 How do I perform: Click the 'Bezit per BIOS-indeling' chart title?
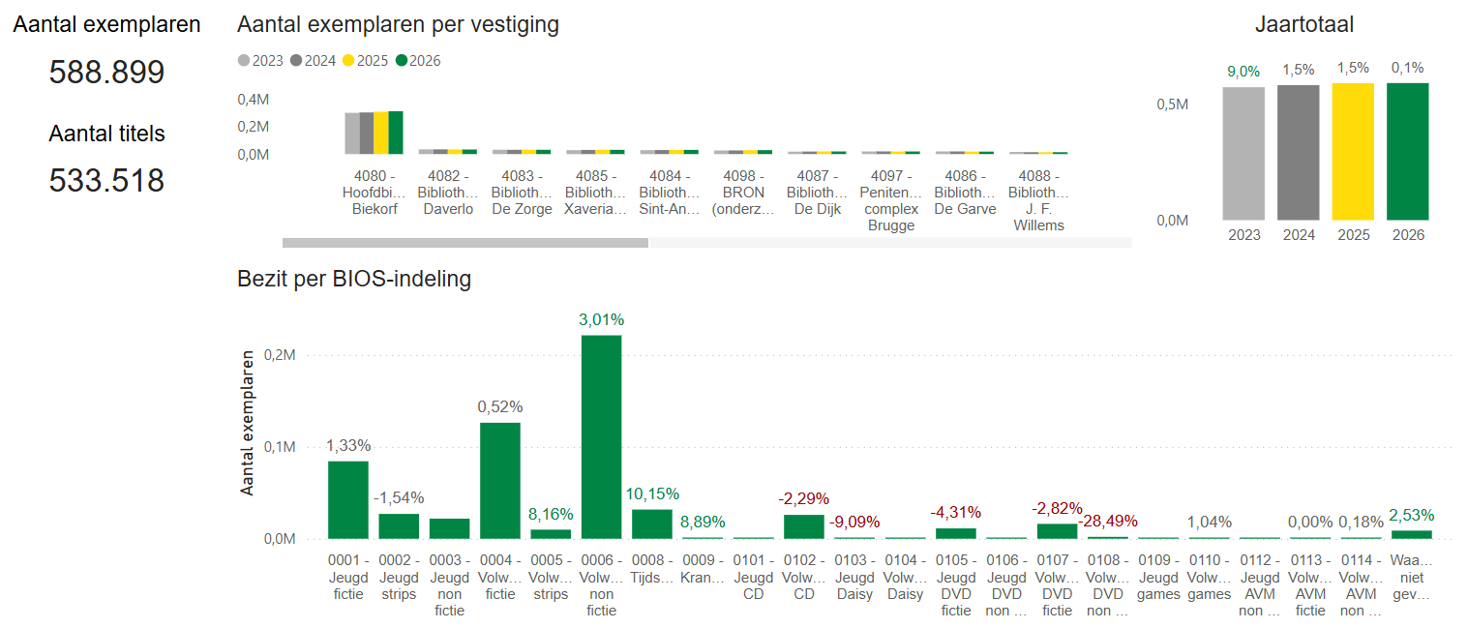tap(354, 280)
